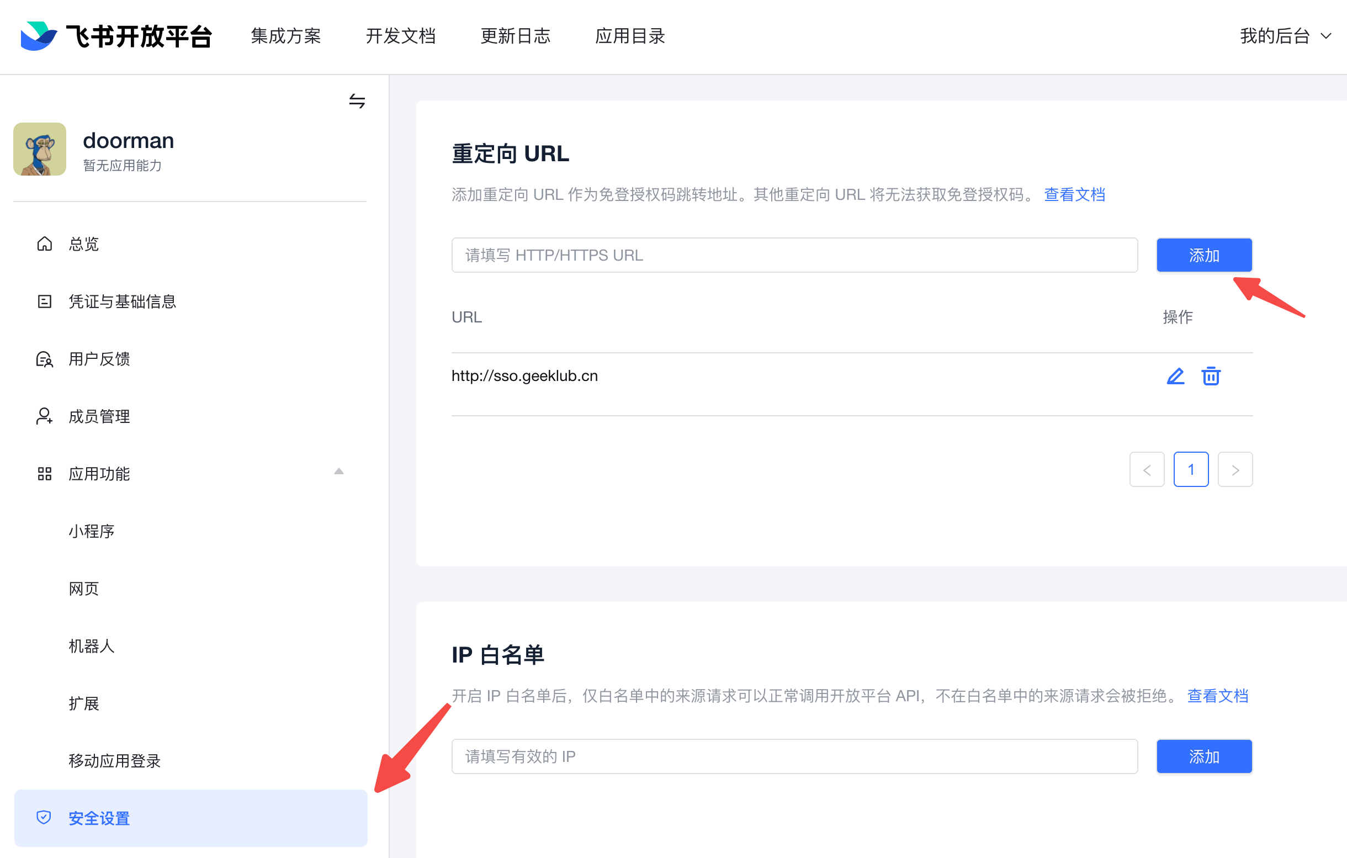Collapse sidebar with the swap-arrows icon
Image resolution: width=1347 pixels, height=858 pixels.
tap(357, 101)
